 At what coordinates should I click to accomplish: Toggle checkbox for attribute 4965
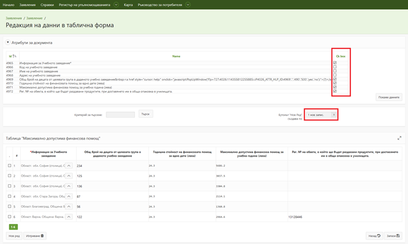[x=334, y=63]
